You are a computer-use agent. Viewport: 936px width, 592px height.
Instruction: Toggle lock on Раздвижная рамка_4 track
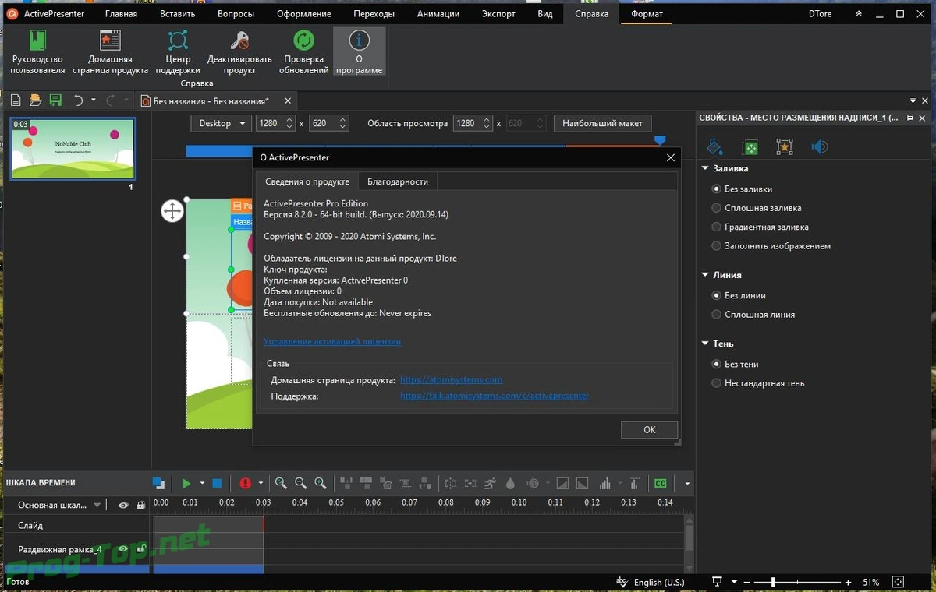click(140, 549)
